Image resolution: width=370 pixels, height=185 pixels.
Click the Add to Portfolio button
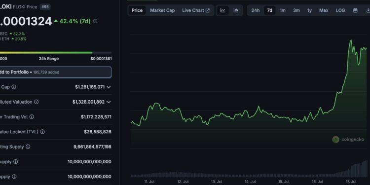pos(56,72)
